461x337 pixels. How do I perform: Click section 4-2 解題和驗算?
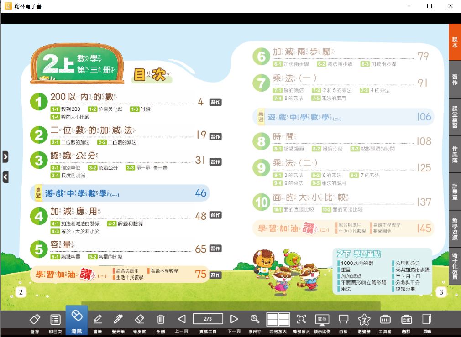click(x=125, y=223)
